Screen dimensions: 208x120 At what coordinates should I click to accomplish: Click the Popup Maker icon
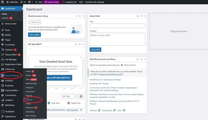tap(2, 55)
